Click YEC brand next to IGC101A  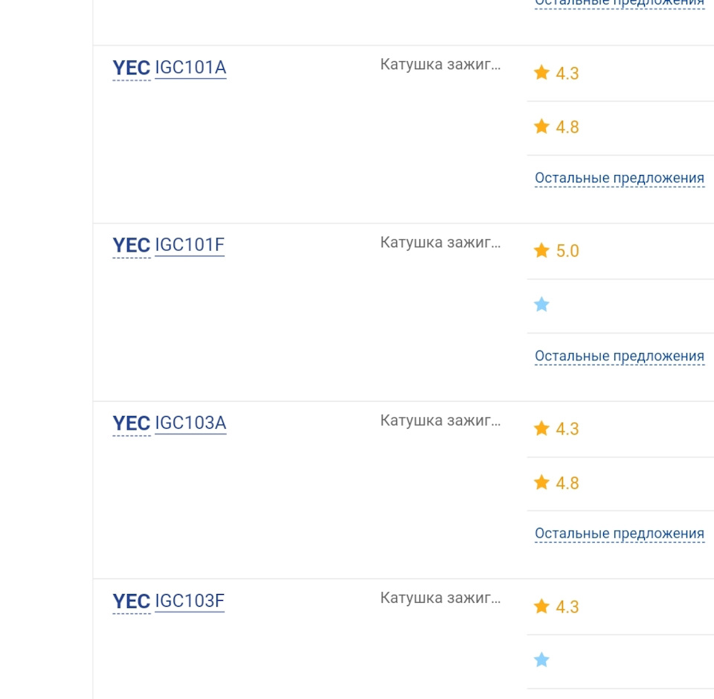[131, 68]
